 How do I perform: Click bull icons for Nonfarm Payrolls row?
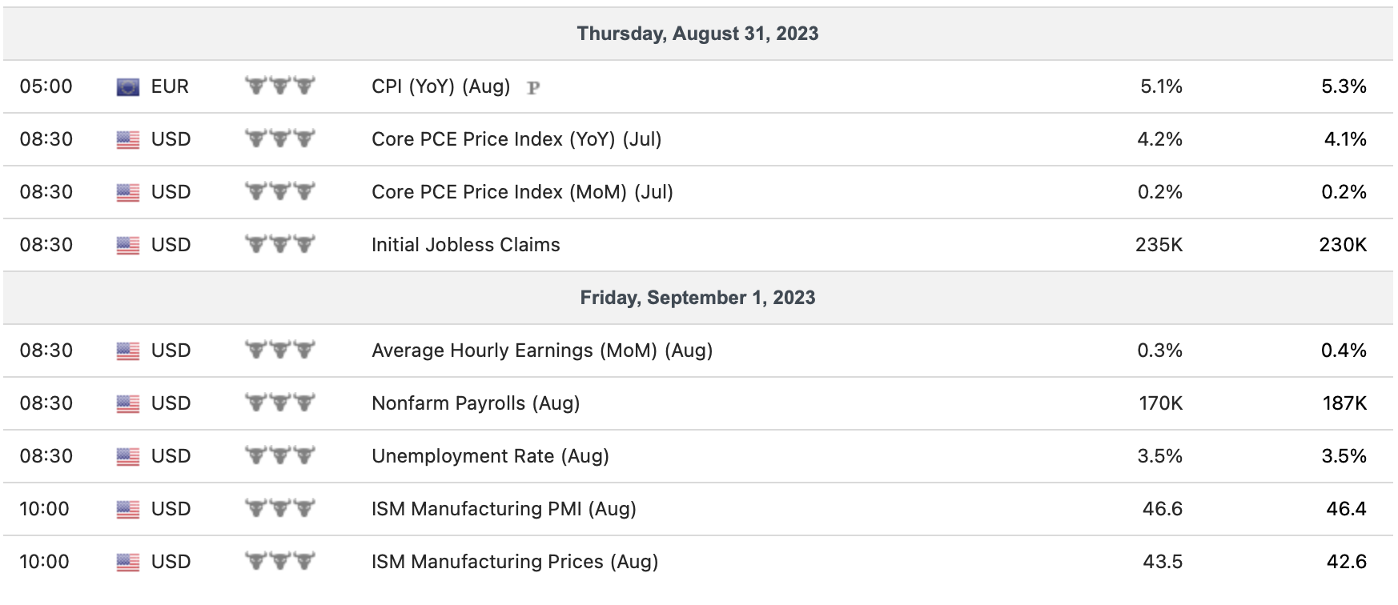tap(279, 403)
